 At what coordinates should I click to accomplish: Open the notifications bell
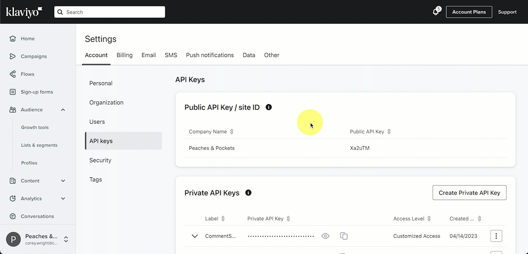(x=436, y=12)
